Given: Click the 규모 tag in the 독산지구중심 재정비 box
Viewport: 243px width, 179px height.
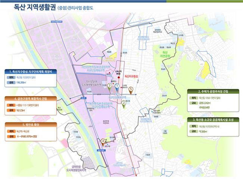Looking at the screenshot, I should pyautogui.click(x=11, y=83).
